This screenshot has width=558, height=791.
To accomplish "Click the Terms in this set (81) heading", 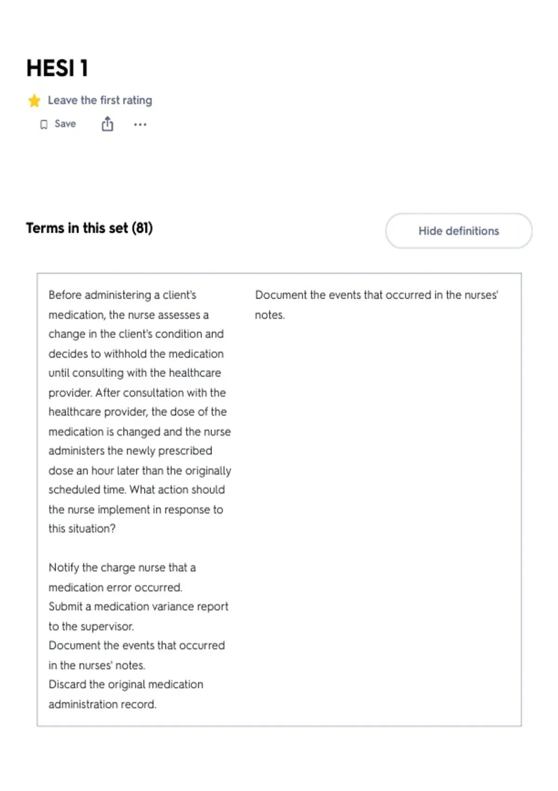I will (x=89, y=228).
